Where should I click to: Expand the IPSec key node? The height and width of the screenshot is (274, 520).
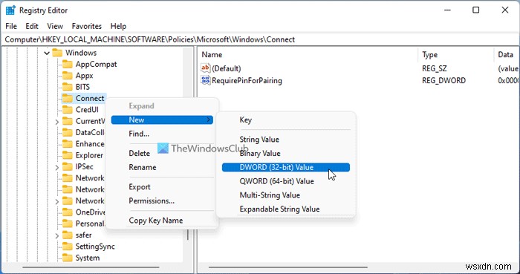click(x=57, y=167)
